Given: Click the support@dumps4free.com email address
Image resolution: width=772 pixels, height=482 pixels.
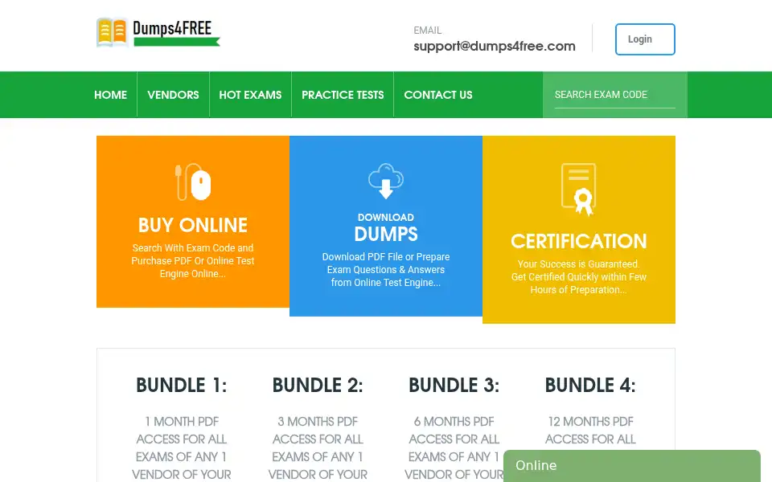Looking at the screenshot, I should 495,47.
